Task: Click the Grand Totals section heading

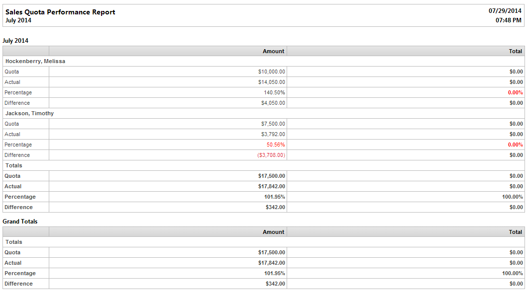Action: 20,222
